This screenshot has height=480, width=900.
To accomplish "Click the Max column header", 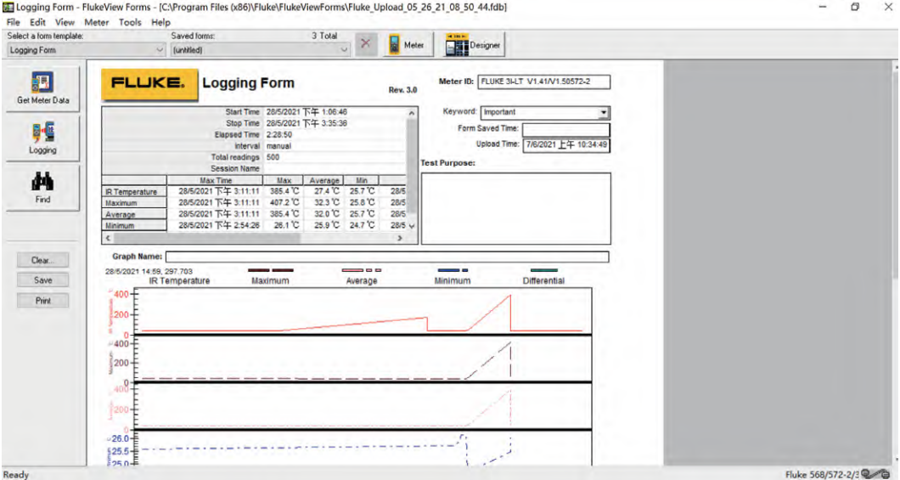I will 284,180.
